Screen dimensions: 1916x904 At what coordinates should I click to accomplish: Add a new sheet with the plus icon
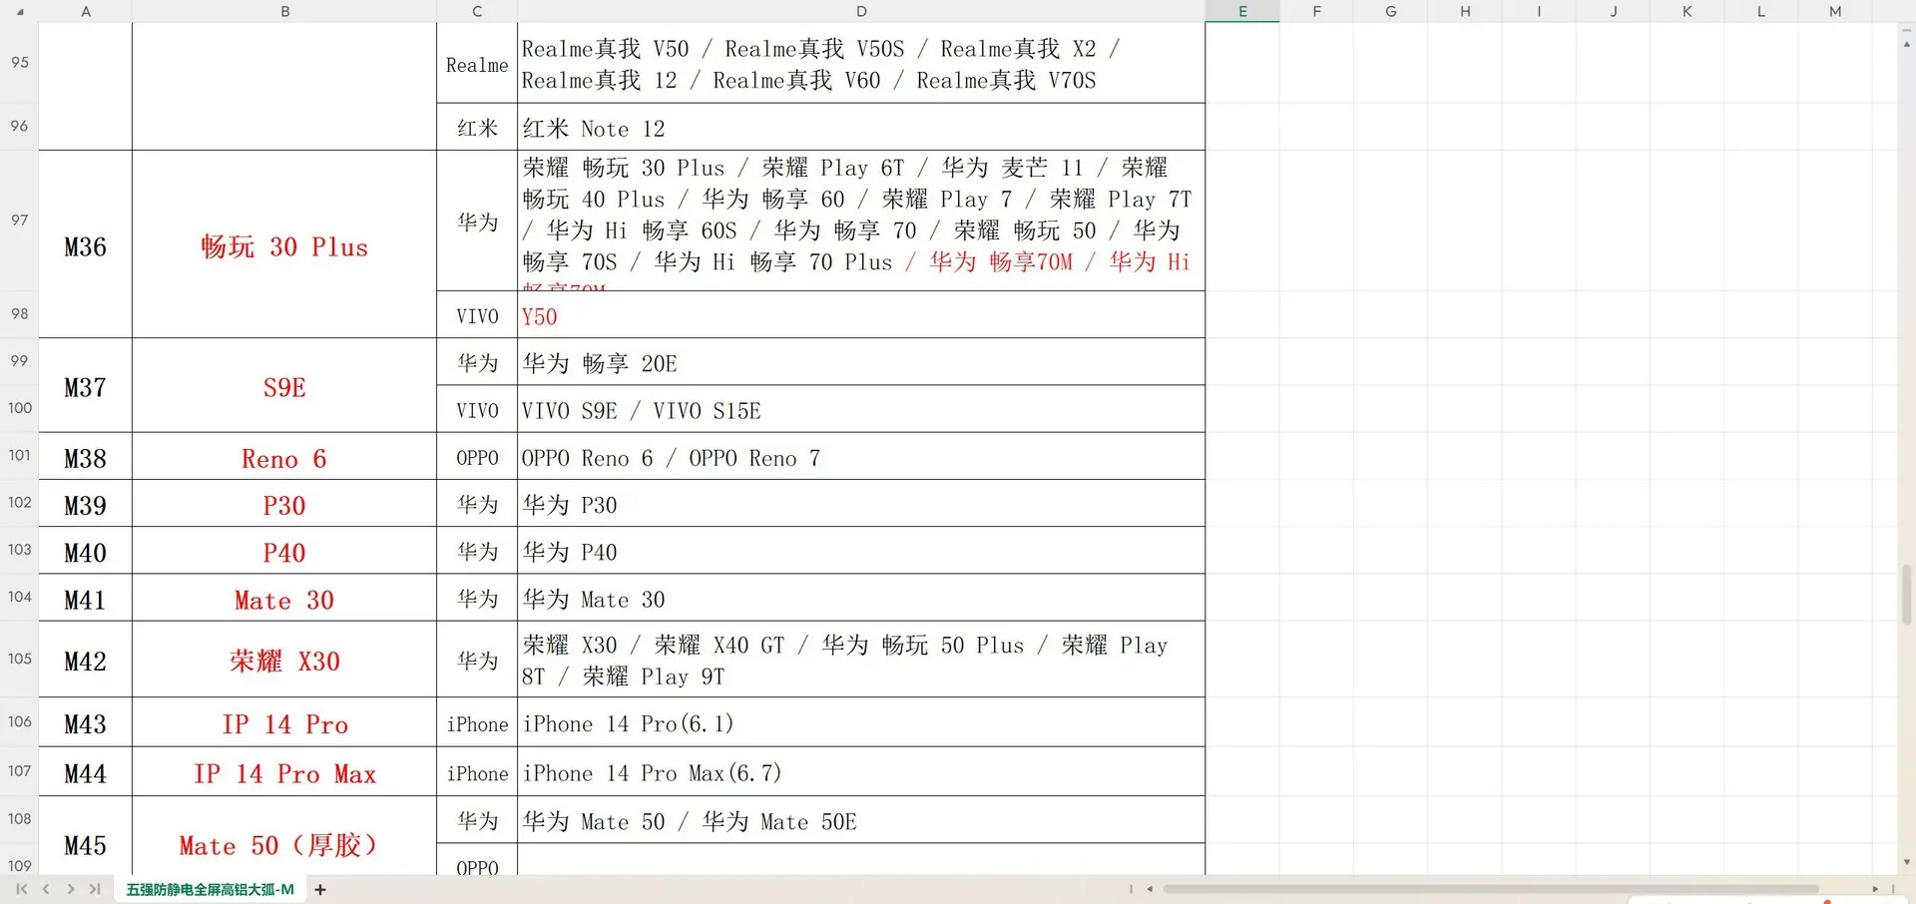tap(320, 889)
